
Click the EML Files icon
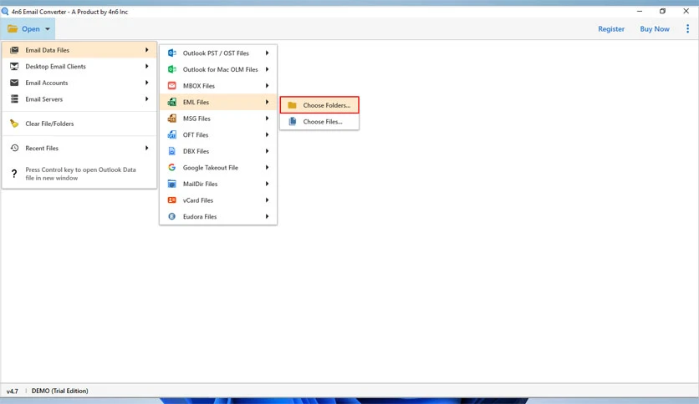click(x=171, y=102)
